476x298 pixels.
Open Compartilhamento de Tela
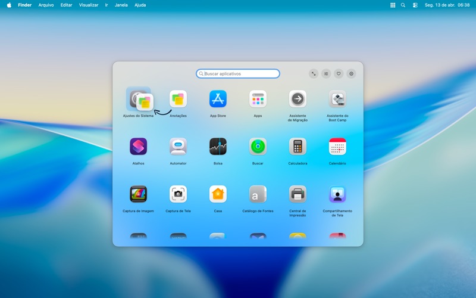pyautogui.click(x=337, y=194)
